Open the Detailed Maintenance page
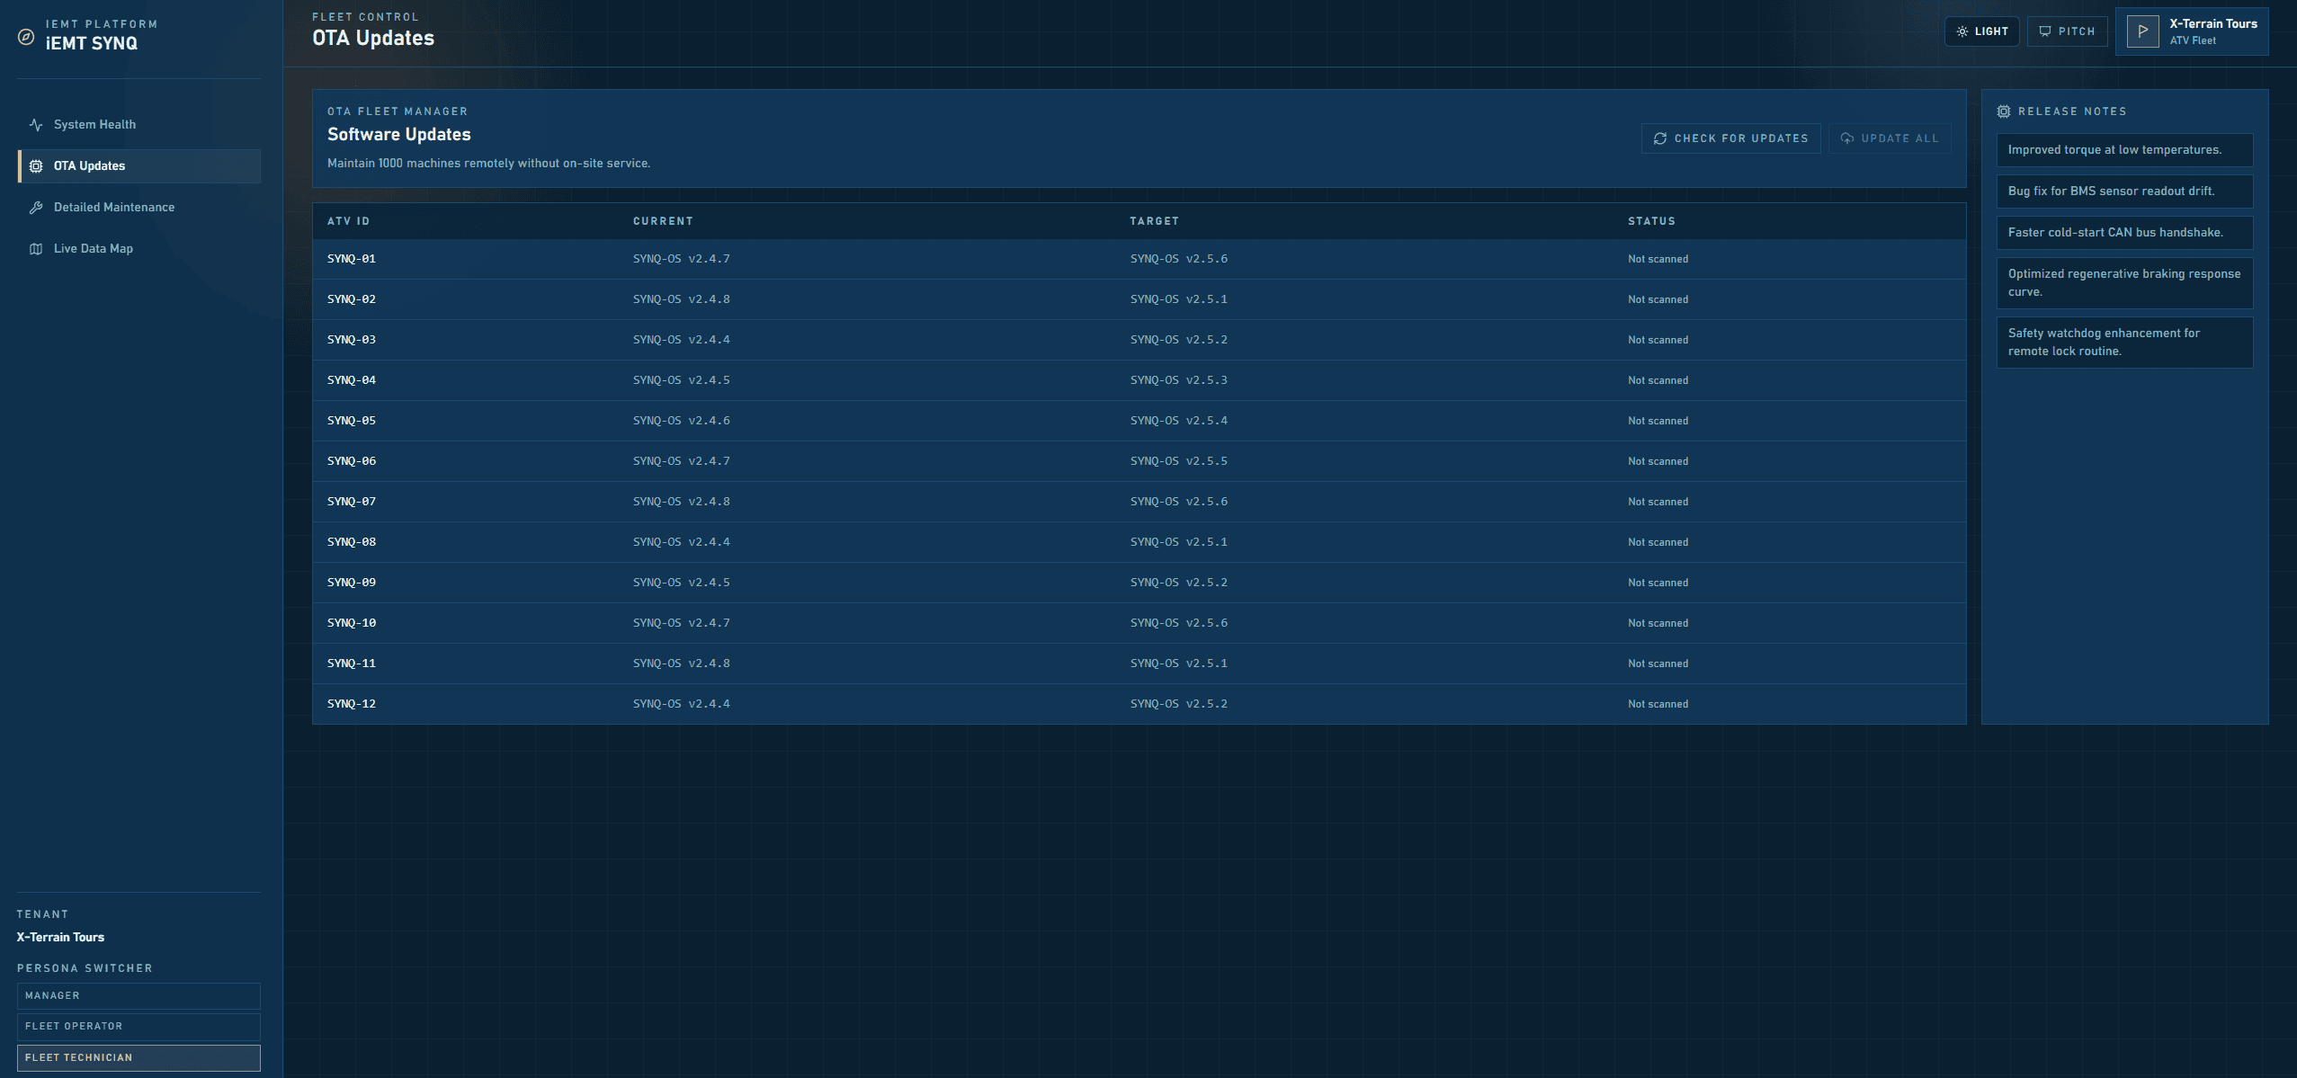Screen dimensions: 2297x1078 114,208
